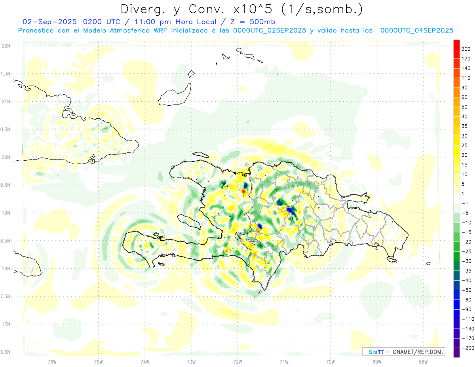Click the '20N' latitude label
This screenshot has width=475, height=367.
[x=6, y=157]
